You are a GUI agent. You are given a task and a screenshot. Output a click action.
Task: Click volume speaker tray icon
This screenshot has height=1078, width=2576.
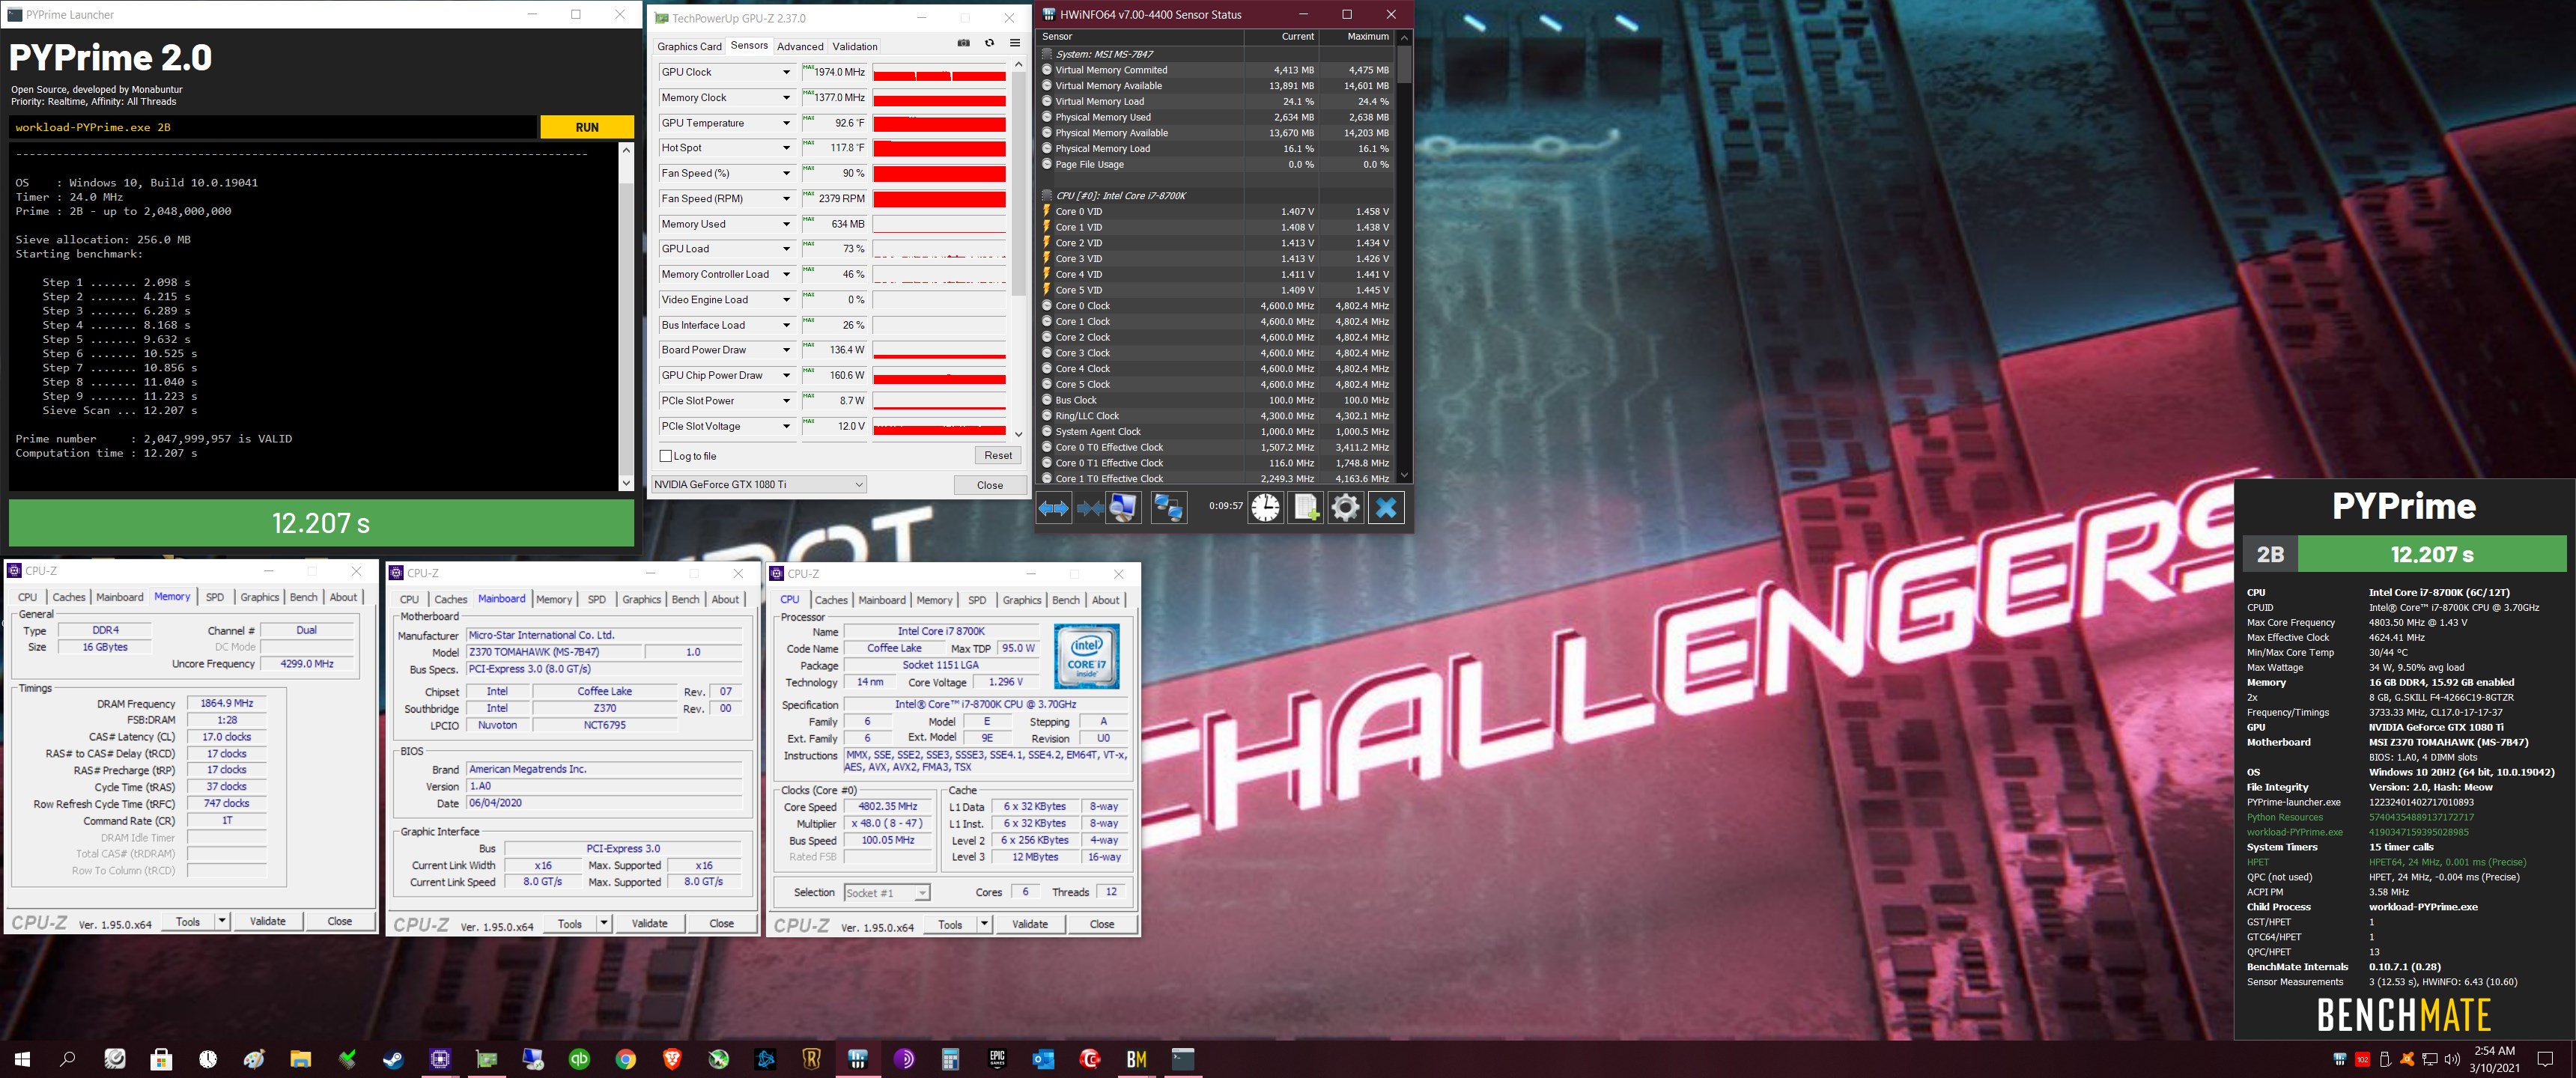[x=2452, y=1059]
